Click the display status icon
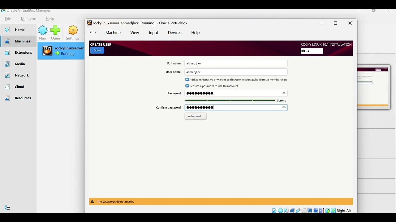 click(310, 211)
